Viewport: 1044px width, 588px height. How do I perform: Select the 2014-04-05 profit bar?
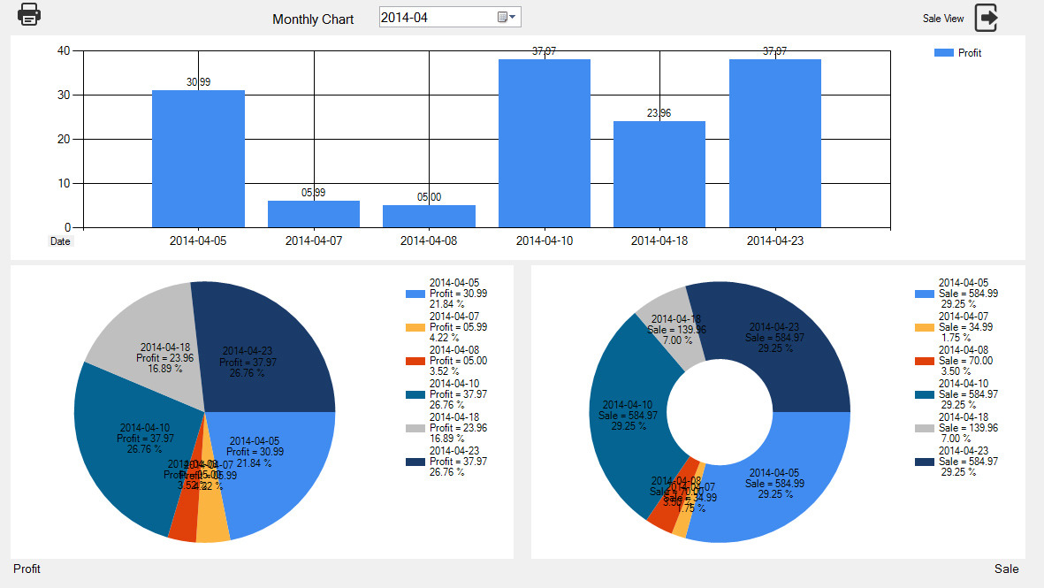click(x=198, y=159)
